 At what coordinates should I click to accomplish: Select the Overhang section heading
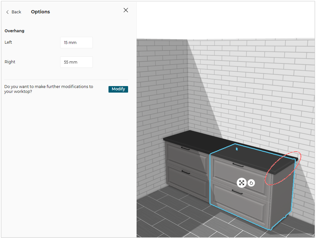tap(14, 31)
